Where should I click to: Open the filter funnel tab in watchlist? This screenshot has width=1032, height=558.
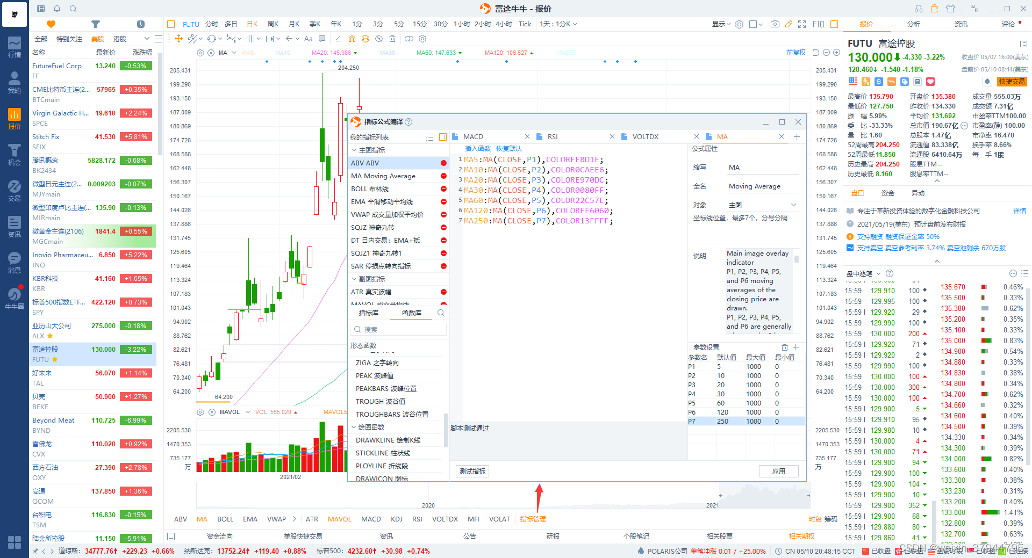[x=96, y=24]
